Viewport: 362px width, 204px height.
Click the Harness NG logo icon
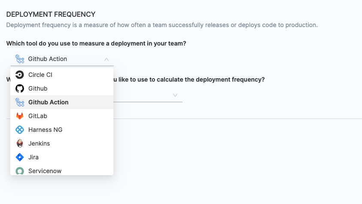pyautogui.click(x=20, y=130)
